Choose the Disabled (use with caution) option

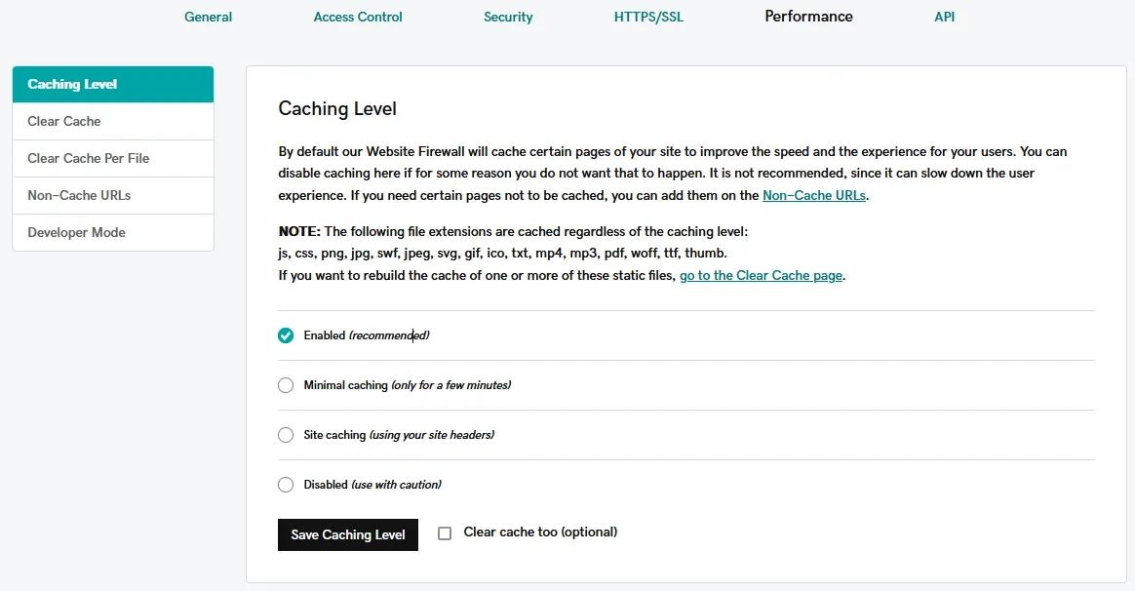click(286, 485)
